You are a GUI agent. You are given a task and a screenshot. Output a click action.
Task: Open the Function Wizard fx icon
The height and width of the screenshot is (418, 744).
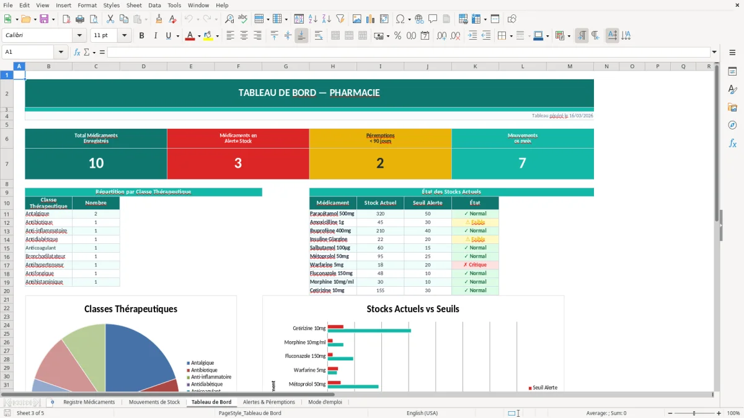point(77,52)
